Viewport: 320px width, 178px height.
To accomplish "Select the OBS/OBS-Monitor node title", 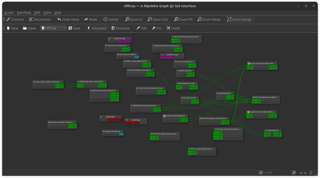I will tap(146, 106).
